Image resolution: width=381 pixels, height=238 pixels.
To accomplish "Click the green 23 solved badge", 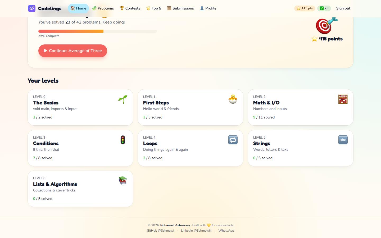I will click(x=324, y=8).
